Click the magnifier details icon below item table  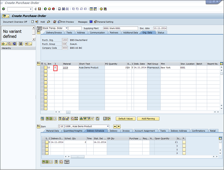[42, 119]
